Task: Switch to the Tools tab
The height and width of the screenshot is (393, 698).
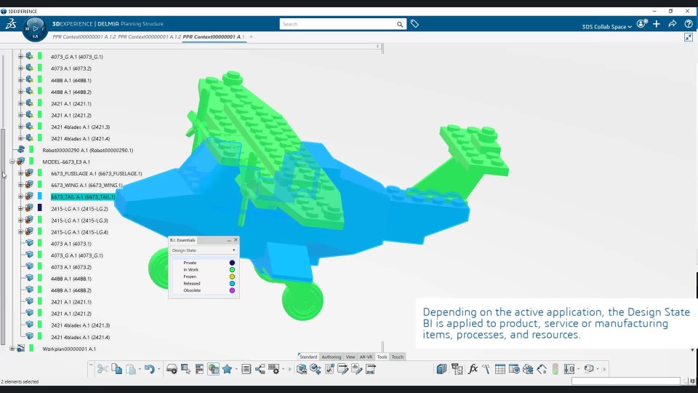Action: tap(382, 357)
